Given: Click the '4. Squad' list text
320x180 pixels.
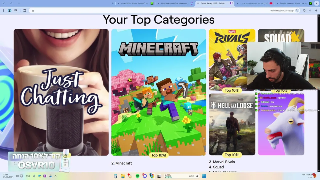Looking at the screenshot, I should click(x=216, y=167).
